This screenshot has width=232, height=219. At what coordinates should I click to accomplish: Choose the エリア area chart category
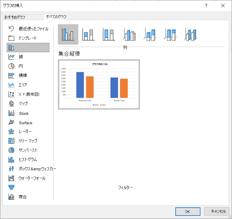coord(28,85)
